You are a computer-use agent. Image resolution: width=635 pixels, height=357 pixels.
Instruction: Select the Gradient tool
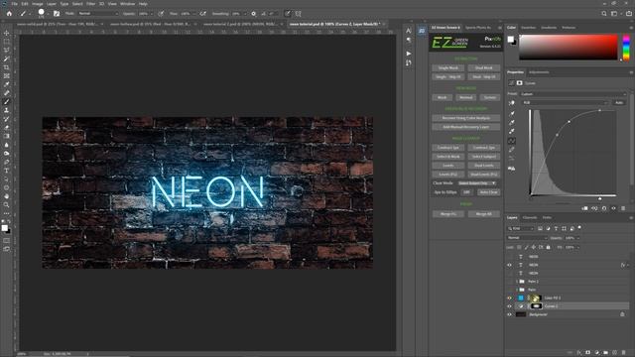(7, 136)
